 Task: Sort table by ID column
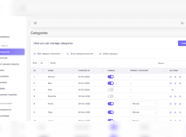point(39,70)
